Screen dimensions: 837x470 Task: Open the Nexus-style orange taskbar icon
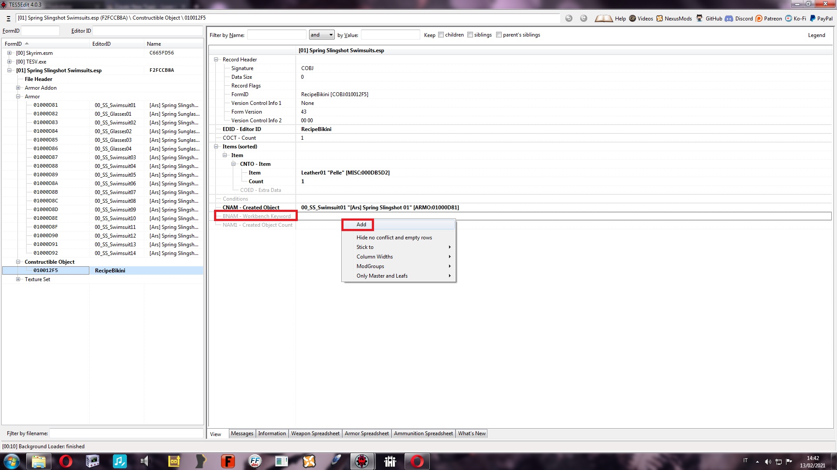coord(309,461)
